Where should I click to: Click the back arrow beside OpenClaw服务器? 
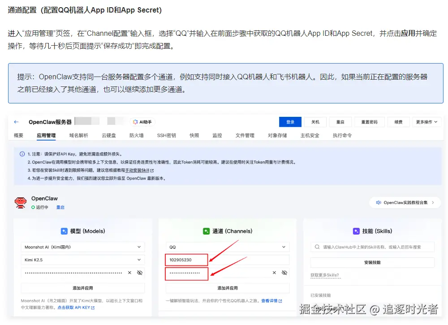click(16, 122)
